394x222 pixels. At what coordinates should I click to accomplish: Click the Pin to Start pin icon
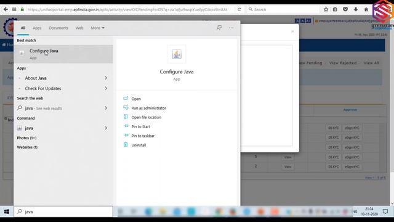pyautogui.click(x=126, y=126)
